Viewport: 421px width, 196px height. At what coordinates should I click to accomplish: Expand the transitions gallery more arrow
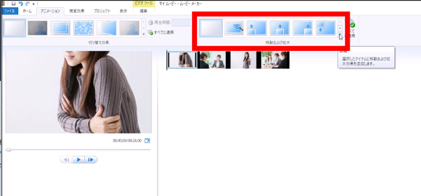(x=144, y=34)
